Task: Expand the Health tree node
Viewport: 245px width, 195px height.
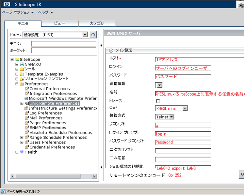Action: coord(17,152)
